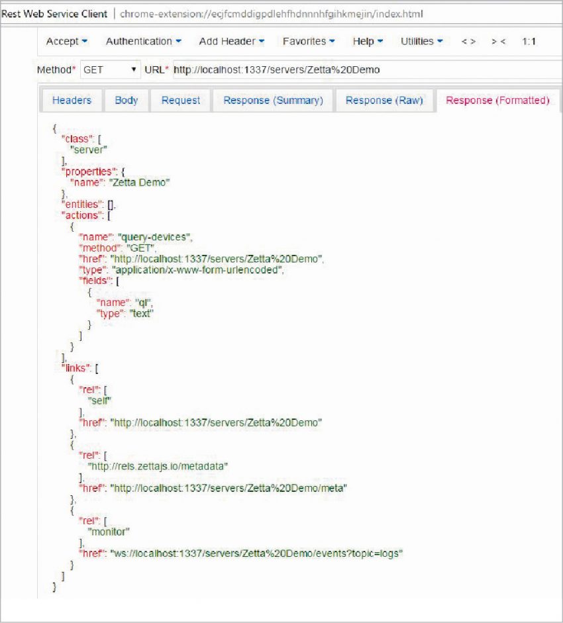This screenshot has width=563, height=623.
Task: Click the > < collapse formatting icon
Action: (497, 41)
